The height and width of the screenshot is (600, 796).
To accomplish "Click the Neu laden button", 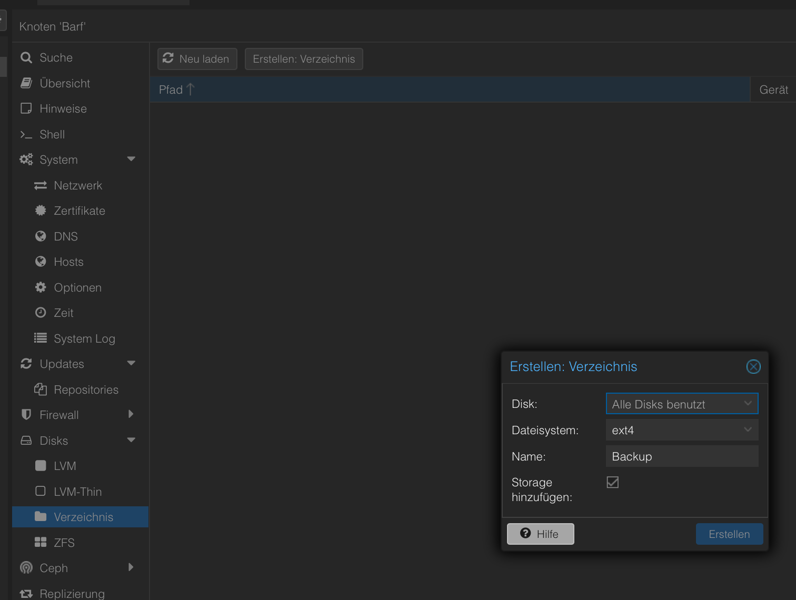I will point(197,59).
